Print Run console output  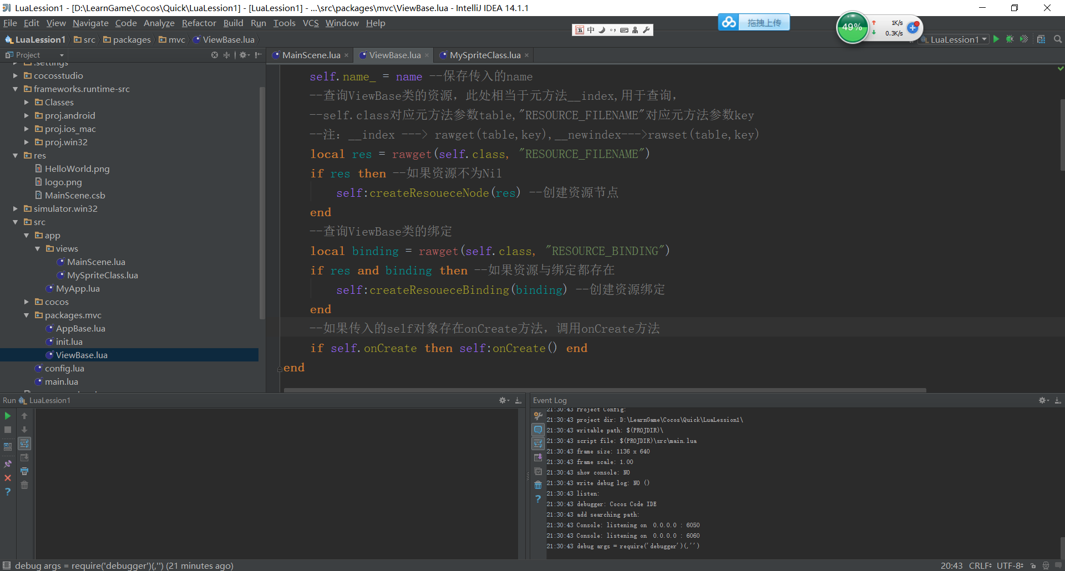[x=24, y=471]
